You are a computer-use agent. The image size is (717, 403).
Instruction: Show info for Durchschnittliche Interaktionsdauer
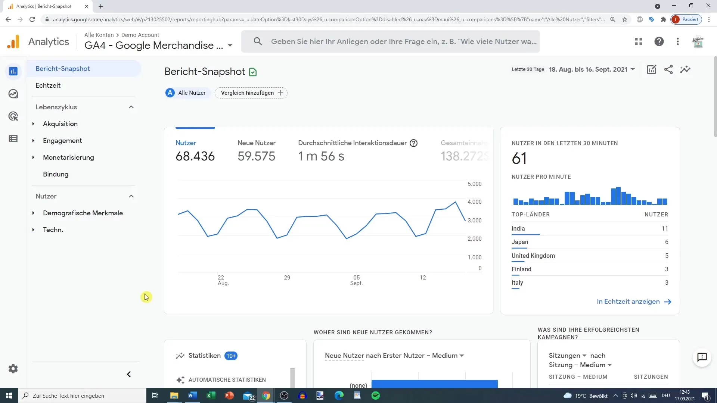tap(413, 143)
